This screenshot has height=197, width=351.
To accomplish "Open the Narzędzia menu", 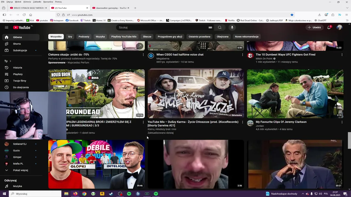I will (48, 2).
